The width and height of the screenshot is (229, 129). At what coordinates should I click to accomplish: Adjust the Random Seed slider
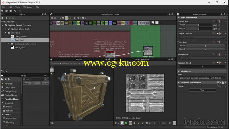coord(202,67)
